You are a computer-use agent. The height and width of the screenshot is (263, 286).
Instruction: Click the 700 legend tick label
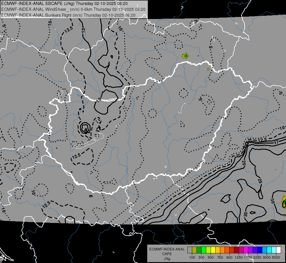coord(220,257)
